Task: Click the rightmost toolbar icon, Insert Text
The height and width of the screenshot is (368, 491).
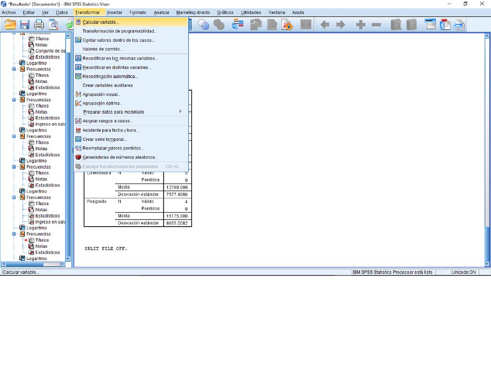Action: tap(459, 25)
